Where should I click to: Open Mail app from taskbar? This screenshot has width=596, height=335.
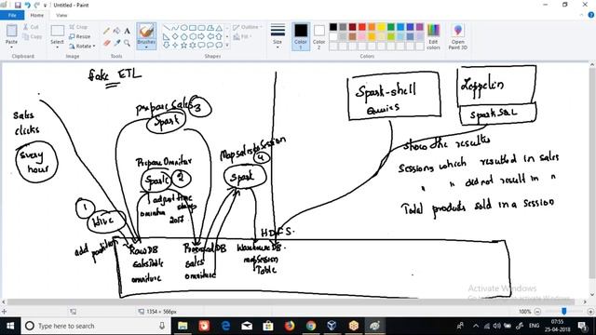247,326
